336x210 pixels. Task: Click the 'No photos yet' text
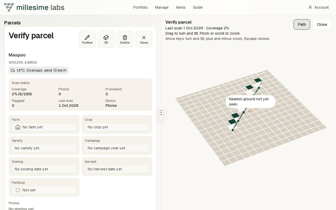click(21, 209)
